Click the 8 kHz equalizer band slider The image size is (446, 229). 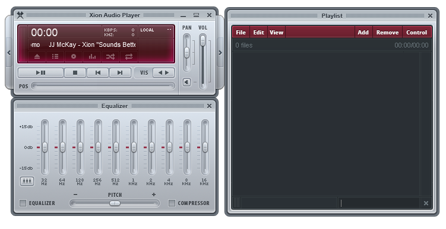pos(187,147)
